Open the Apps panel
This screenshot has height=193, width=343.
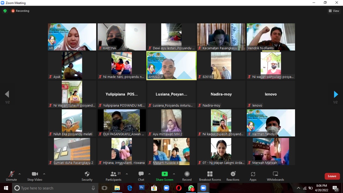click(253, 176)
